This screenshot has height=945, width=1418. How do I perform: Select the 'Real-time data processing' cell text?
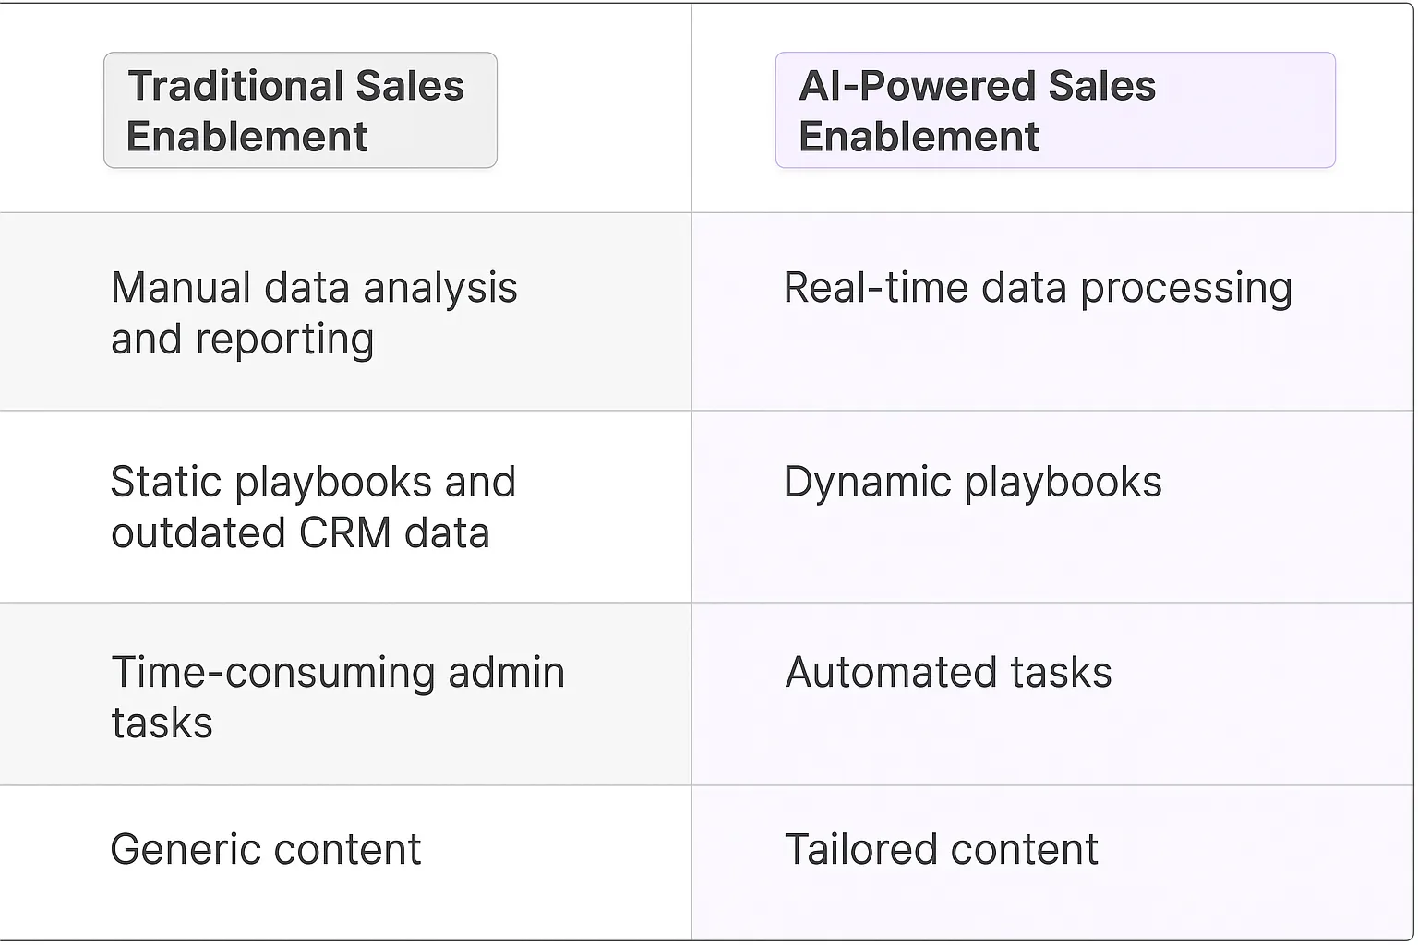[x=1037, y=288]
